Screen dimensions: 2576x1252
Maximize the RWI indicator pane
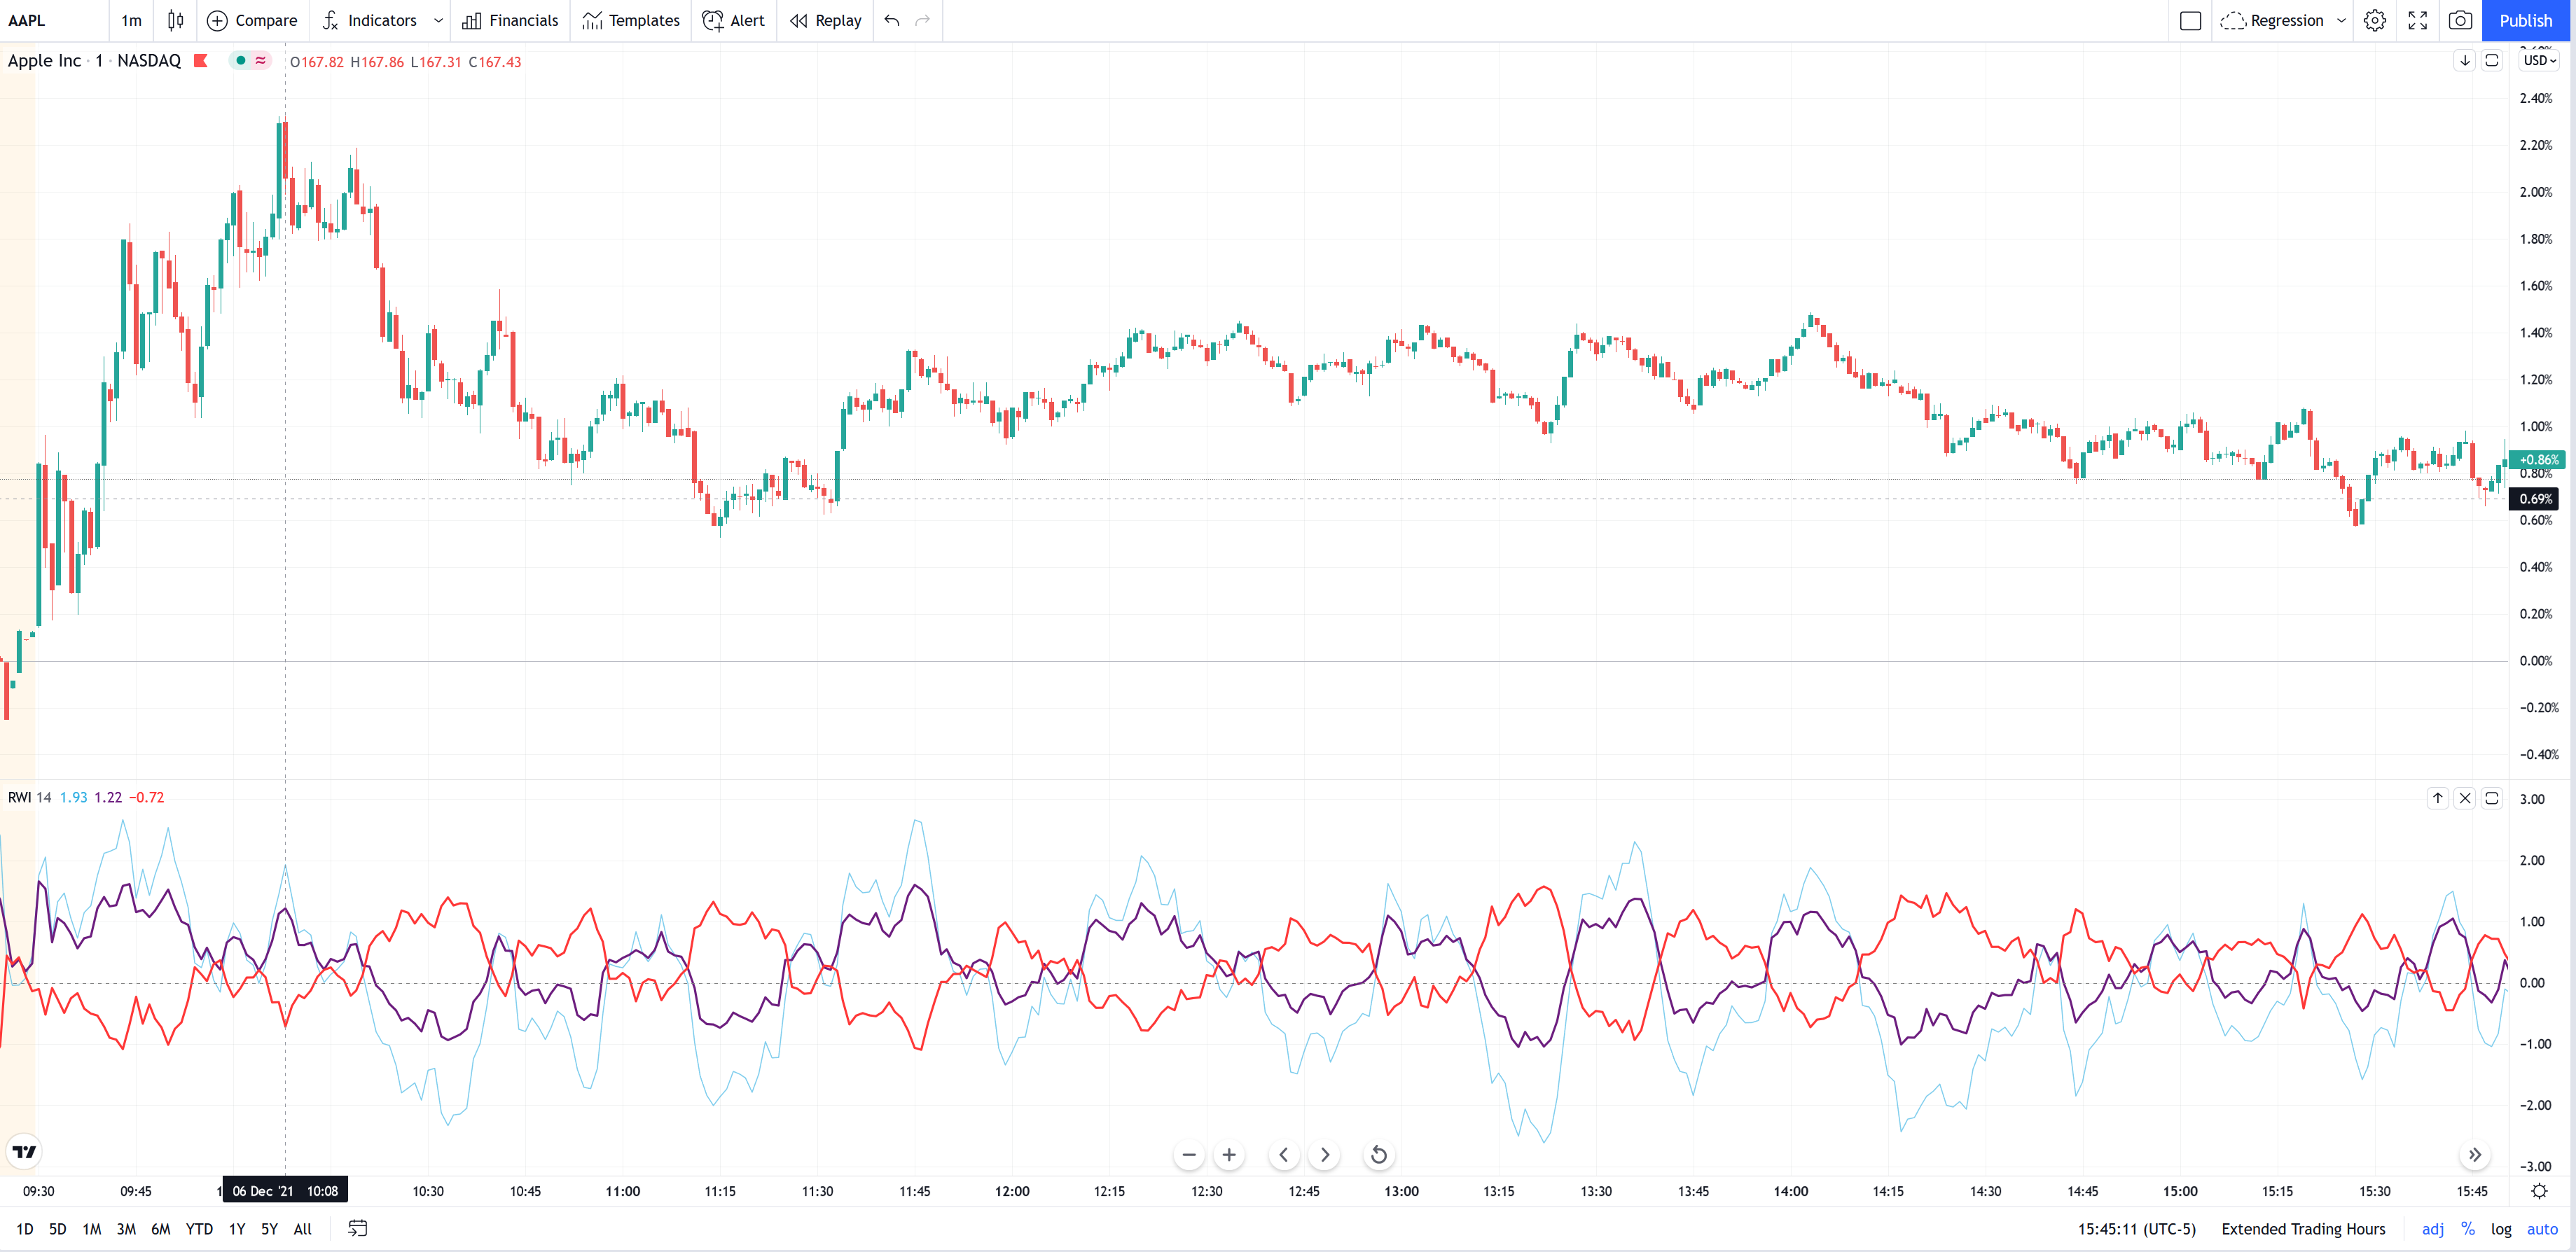click(x=2492, y=798)
